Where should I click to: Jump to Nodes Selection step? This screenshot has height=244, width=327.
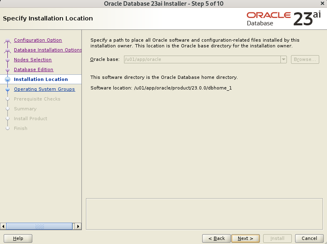tap(33, 60)
